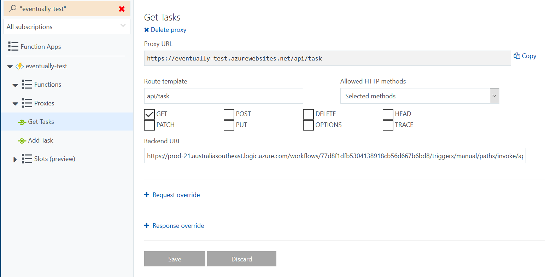Click the plus icon for Request override

coord(147,195)
